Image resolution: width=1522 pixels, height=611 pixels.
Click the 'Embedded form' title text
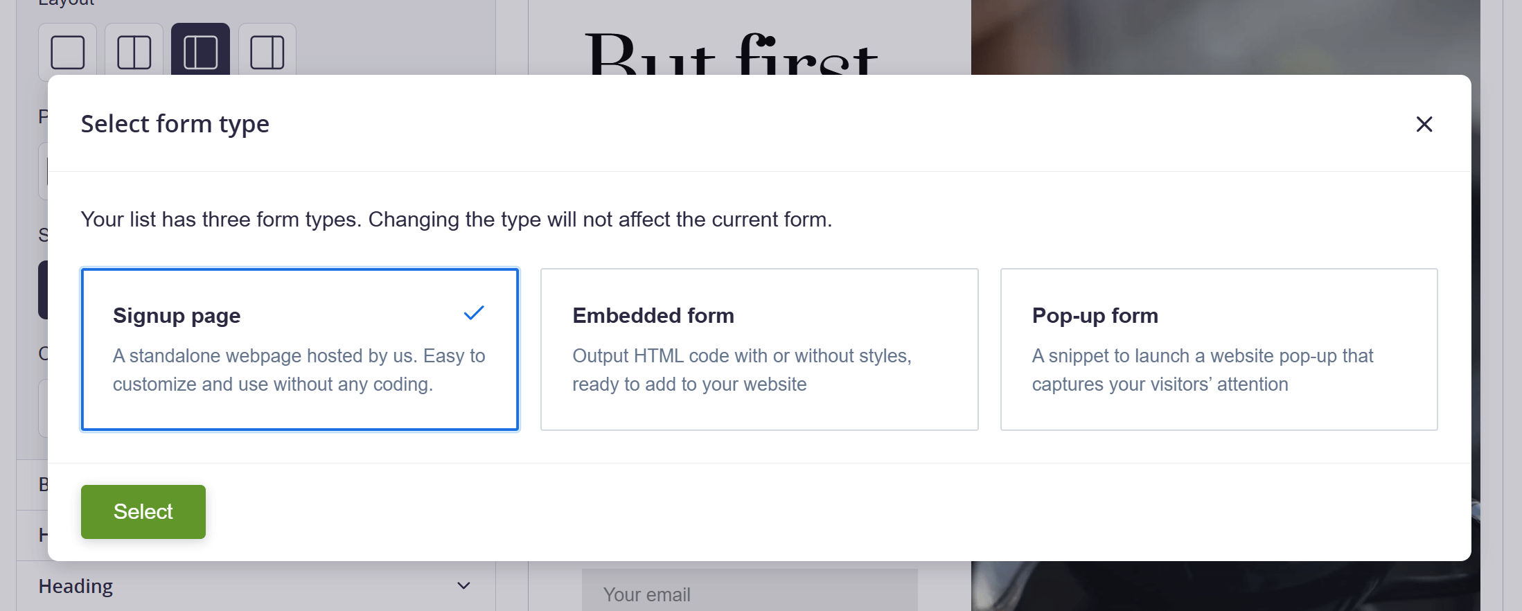[x=653, y=316]
